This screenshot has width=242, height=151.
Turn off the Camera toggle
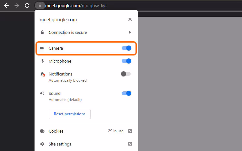(x=126, y=48)
